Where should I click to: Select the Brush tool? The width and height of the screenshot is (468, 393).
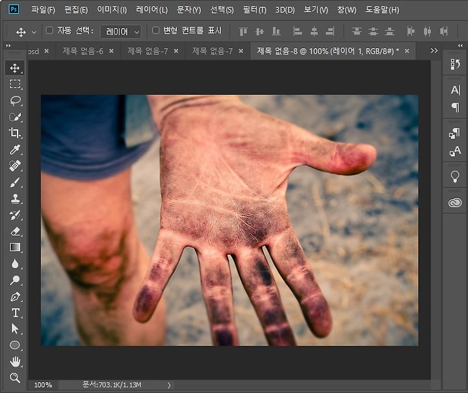point(15,182)
